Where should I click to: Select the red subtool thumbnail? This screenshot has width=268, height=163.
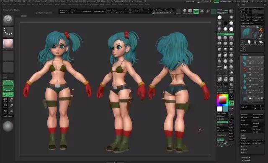(x=245, y=69)
